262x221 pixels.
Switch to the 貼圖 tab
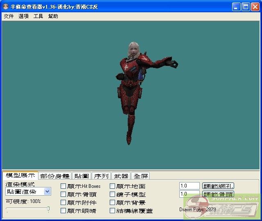(x=81, y=176)
